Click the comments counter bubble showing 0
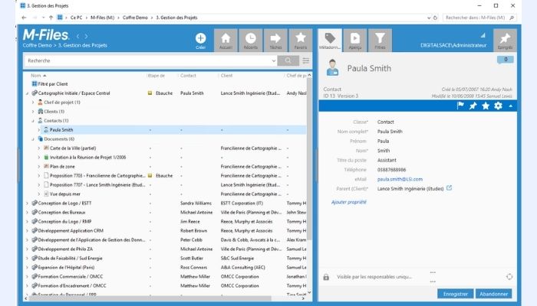This screenshot has width=537, height=306. point(506,60)
